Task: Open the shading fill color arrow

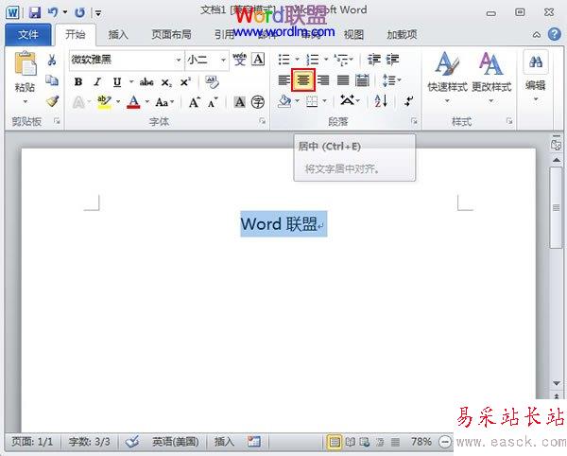Action: 298,101
